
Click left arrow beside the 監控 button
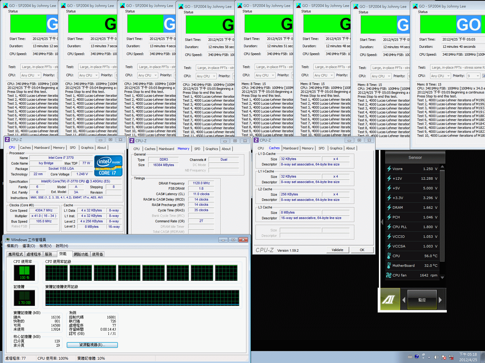[404, 300]
